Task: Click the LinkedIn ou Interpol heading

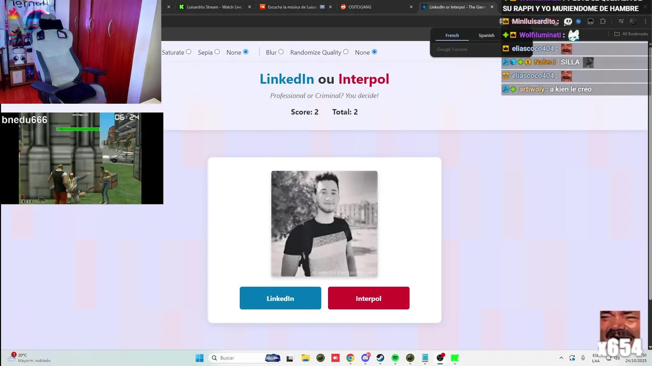Action: tap(324, 79)
